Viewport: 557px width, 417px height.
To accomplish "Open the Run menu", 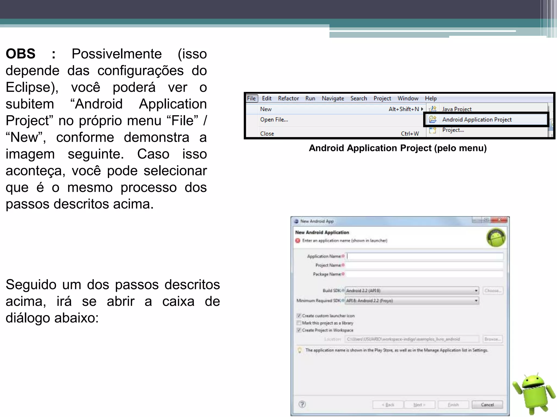I will point(310,98).
